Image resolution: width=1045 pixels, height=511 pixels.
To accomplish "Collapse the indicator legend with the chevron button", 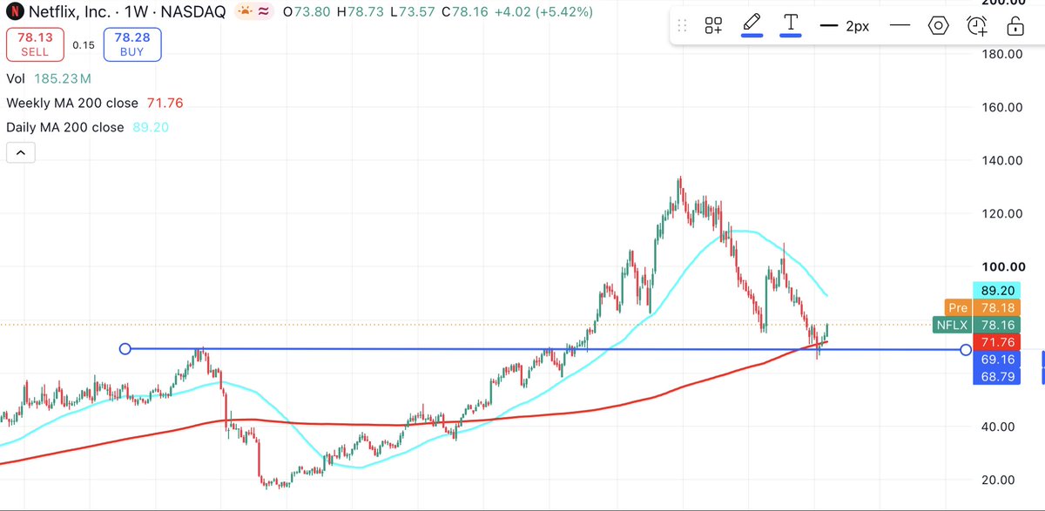I will [x=21, y=153].
